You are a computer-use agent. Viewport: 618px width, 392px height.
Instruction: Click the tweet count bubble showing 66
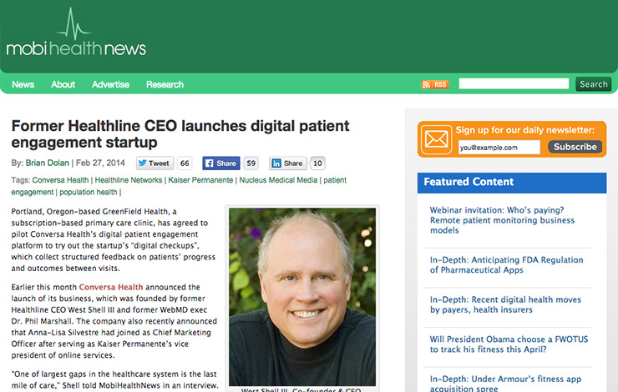pyautogui.click(x=185, y=163)
